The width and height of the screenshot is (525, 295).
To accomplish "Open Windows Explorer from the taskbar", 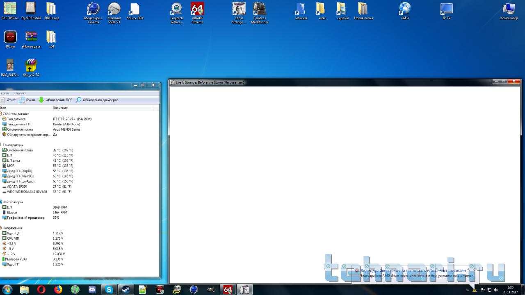I will 24,289.
